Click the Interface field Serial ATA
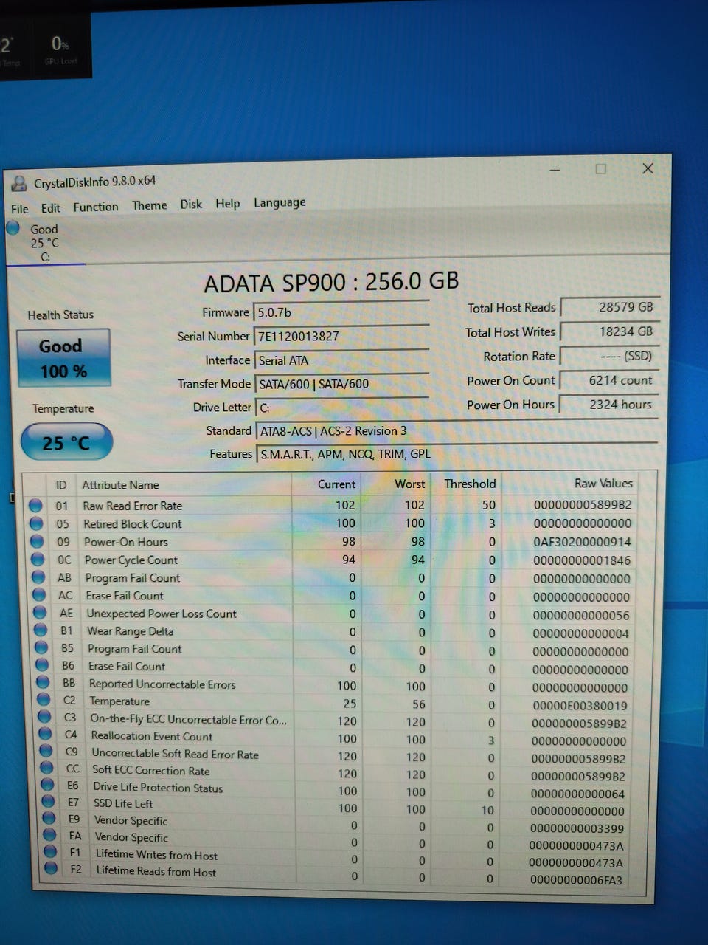 point(341,360)
